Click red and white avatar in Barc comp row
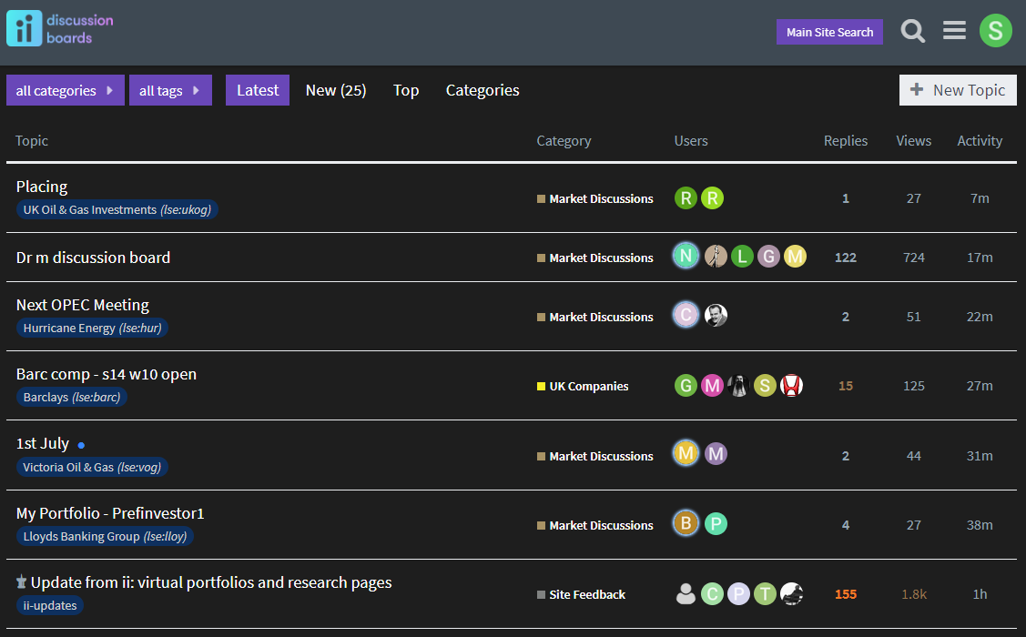The image size is (1026, 637). (x=791, y=385)
